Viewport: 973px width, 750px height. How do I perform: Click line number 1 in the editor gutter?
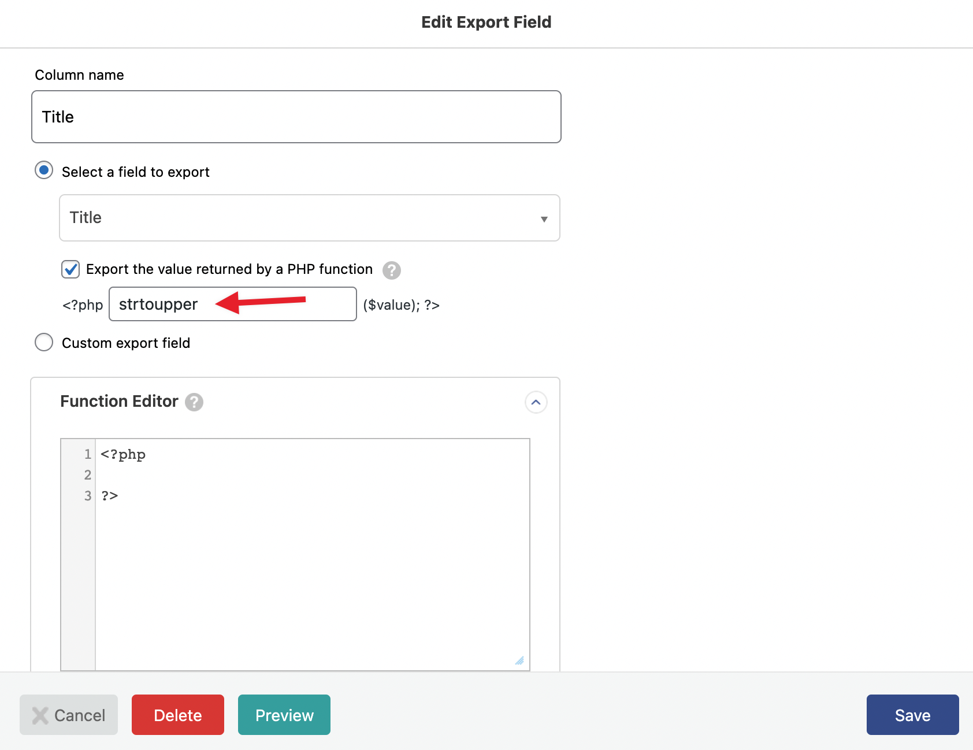pyautogui.click(x=87, y=454)
